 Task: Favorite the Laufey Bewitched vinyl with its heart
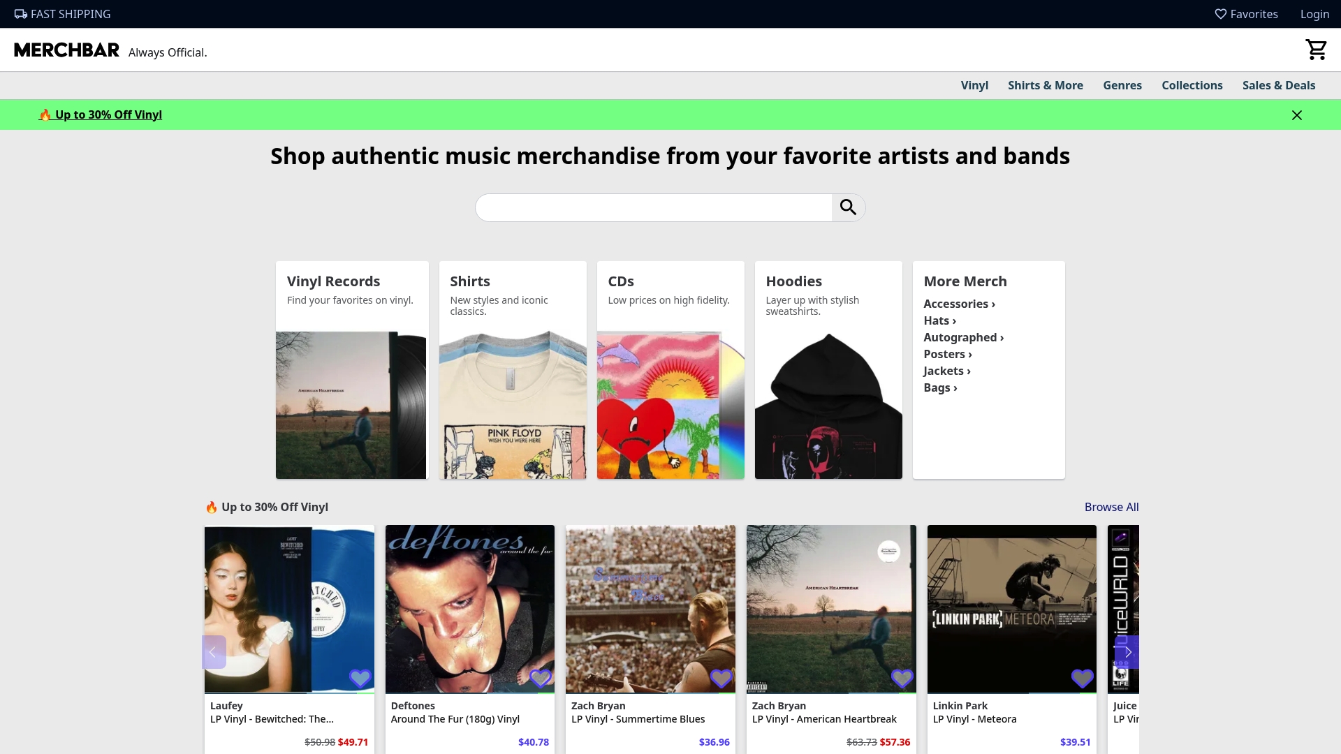click(360, 678)
